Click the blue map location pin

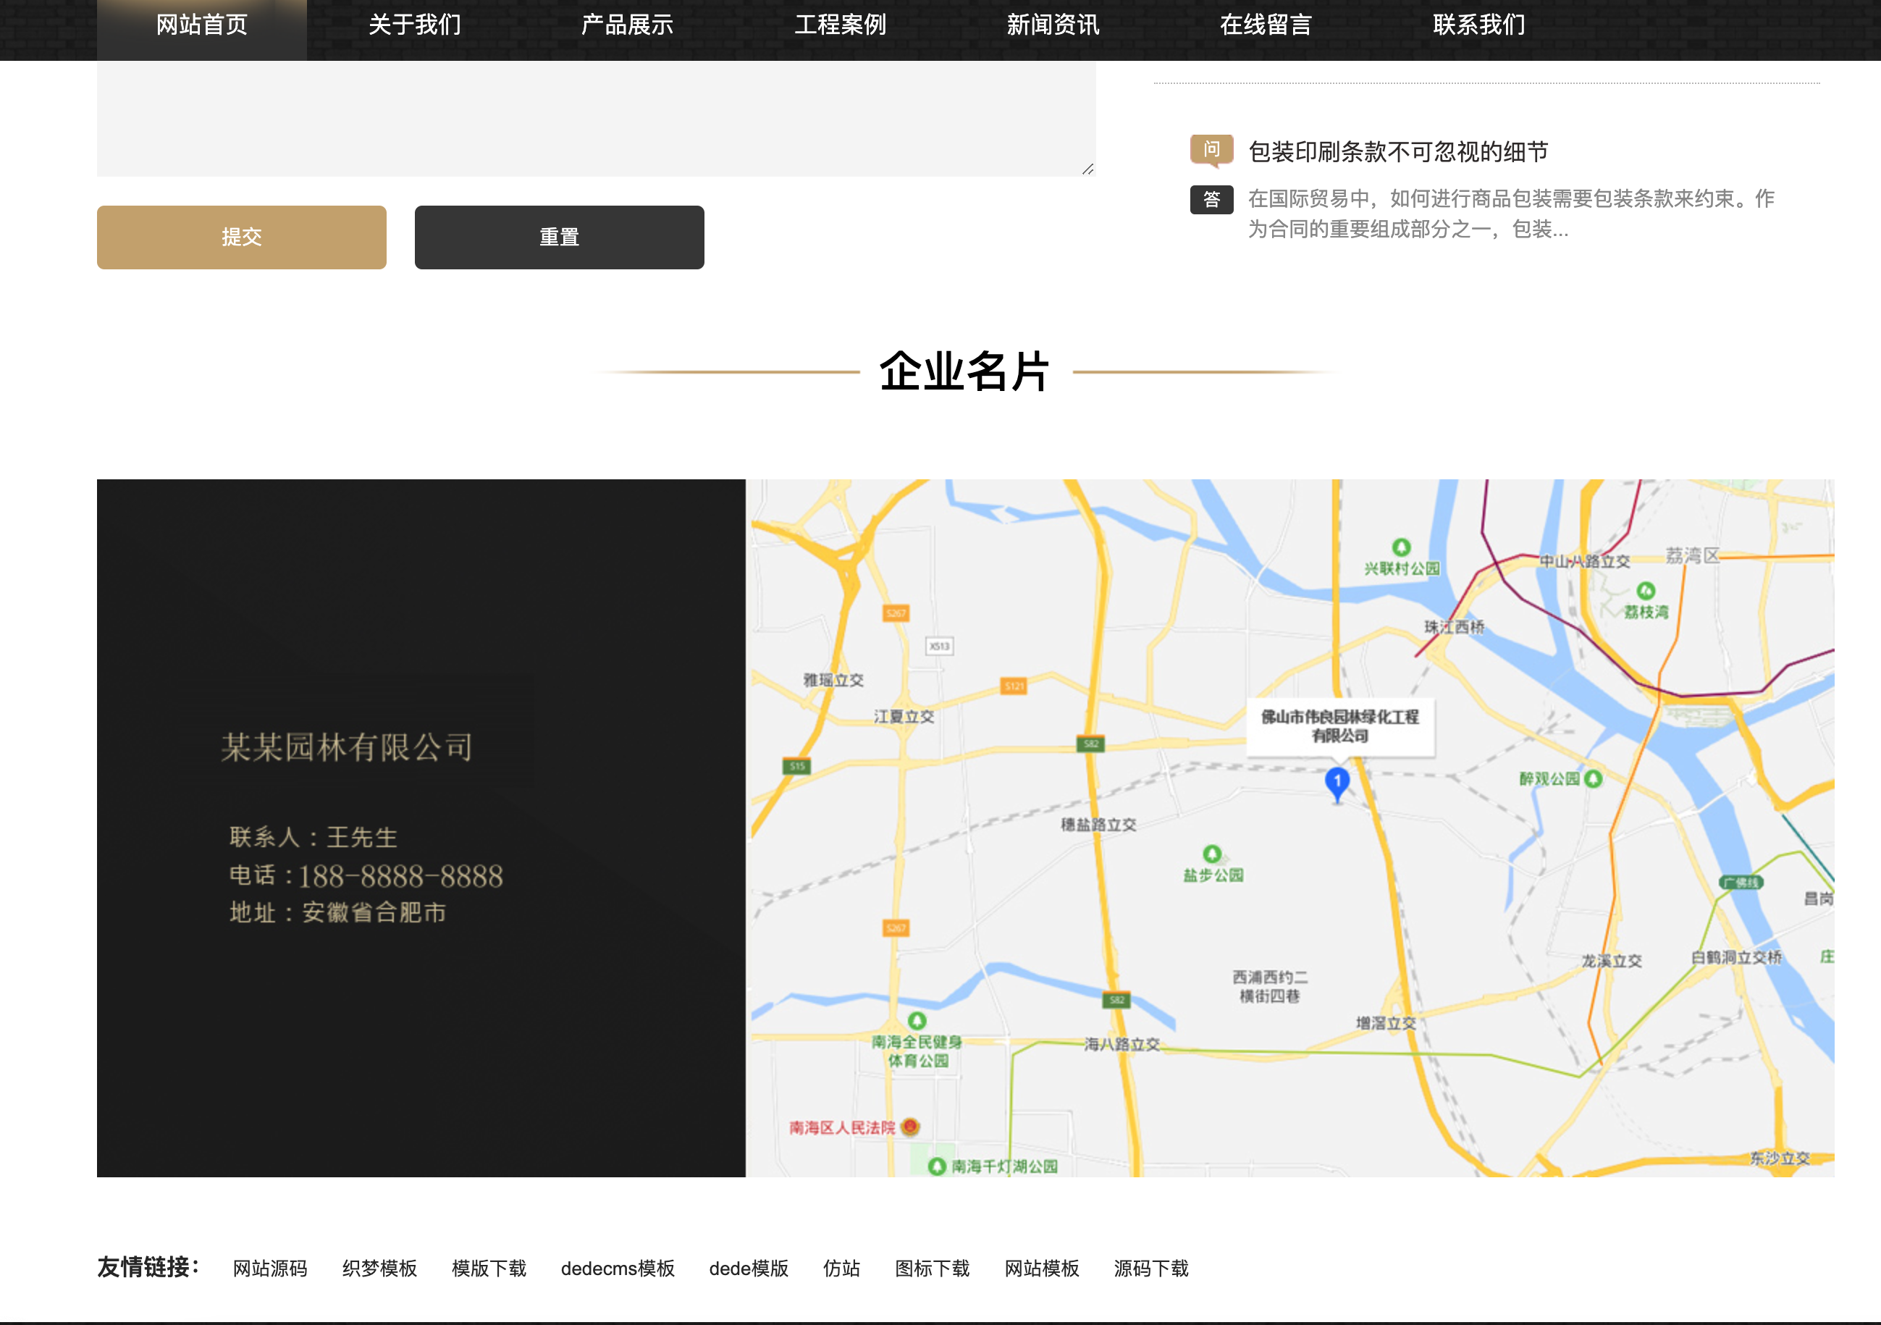pyautogui.click(x=1337, y=783)
